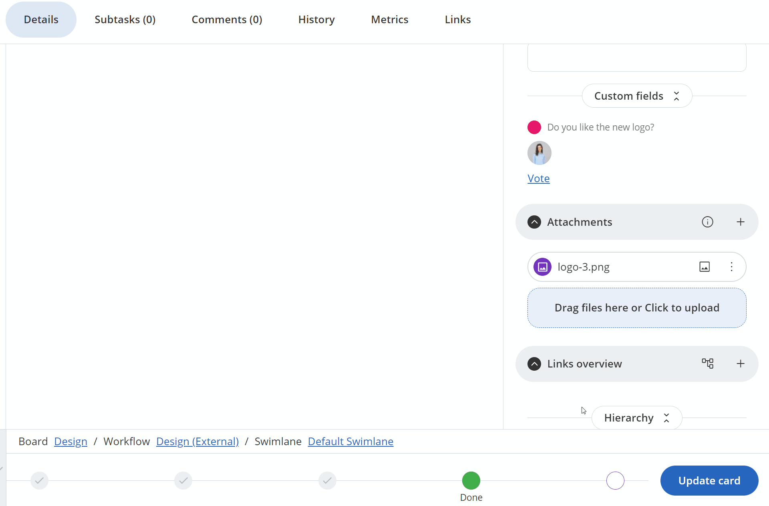Screen dimensions: 769x506
Task: Click the empty final workflow stage circle
Action: [x=615, y=480]
